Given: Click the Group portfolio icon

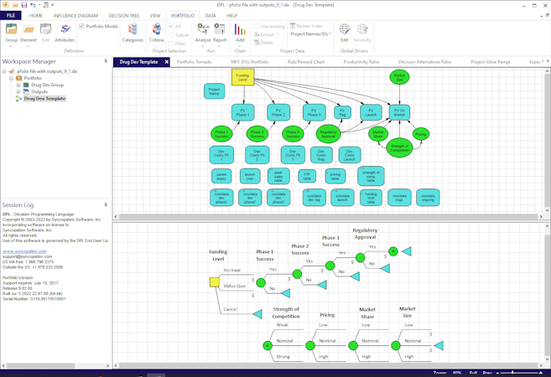Looking at the screenshot, I should 11,29.
